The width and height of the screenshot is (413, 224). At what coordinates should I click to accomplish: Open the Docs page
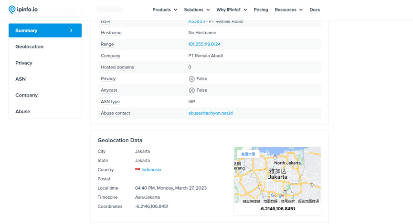coord(315,10)
